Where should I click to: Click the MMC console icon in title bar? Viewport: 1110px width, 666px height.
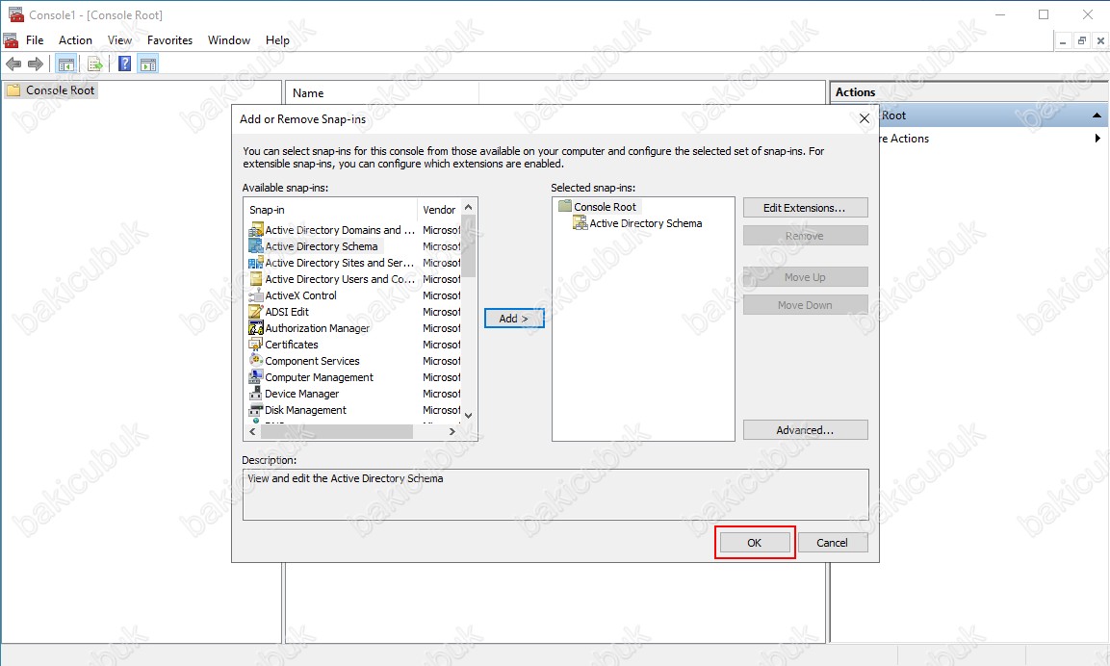[x=15, y=14]
